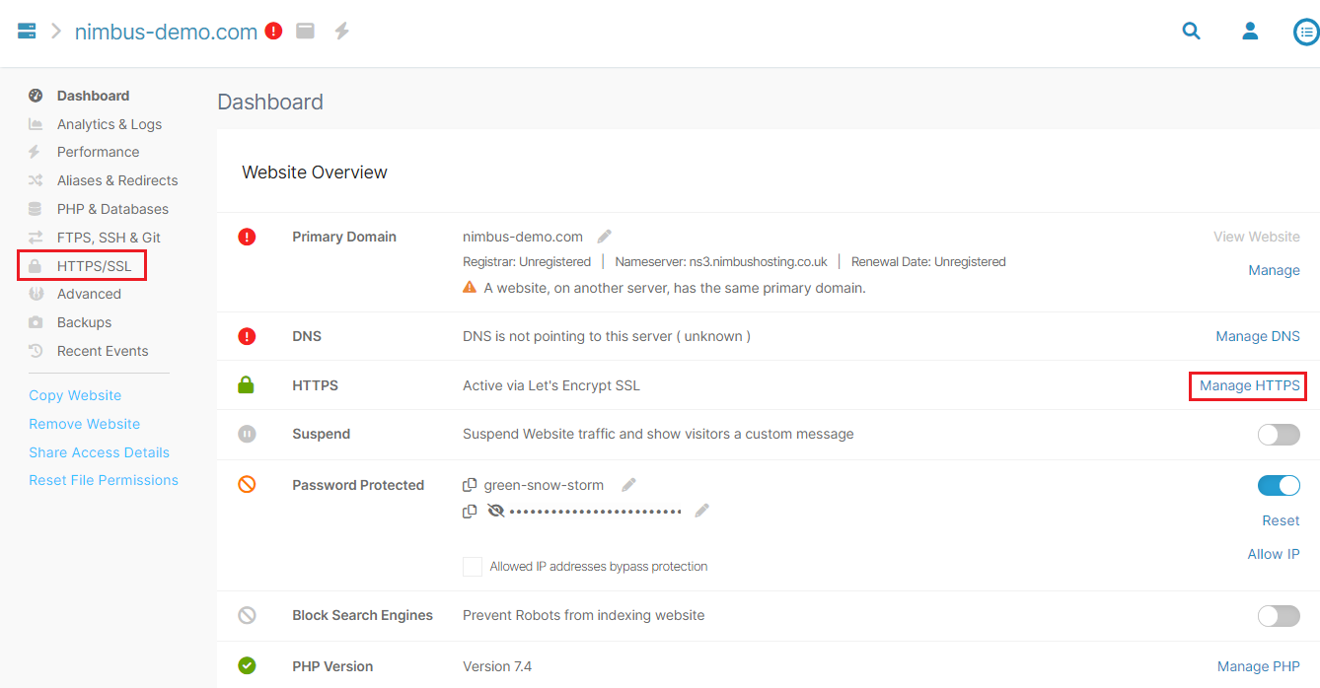The image size is (1320, 688).
Task: Turn off the Password Protected switch
Action: click(1279, 485)
